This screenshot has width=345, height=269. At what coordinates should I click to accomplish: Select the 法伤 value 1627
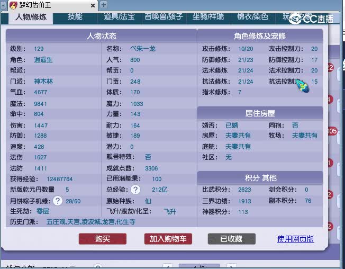tap(40, 157)
